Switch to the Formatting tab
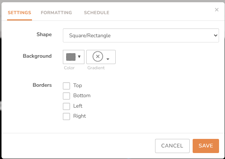 56,13
